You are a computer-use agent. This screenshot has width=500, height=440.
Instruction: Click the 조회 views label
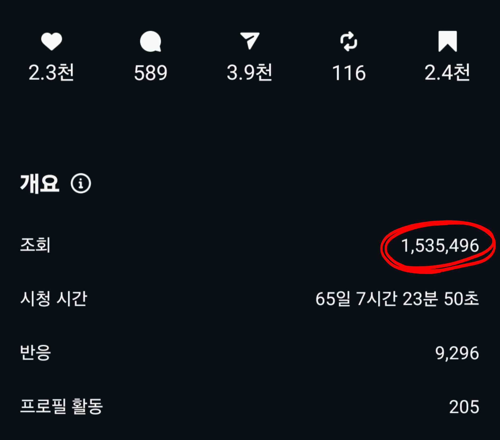click(35, 245)
